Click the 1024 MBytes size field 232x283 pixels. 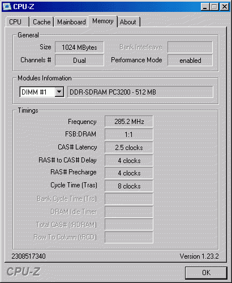79,47
